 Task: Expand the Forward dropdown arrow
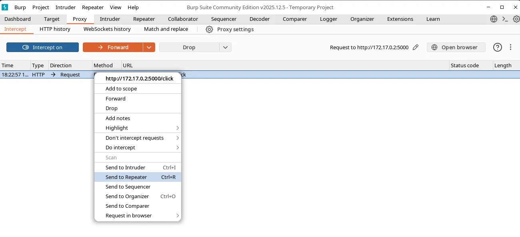(x=149, y=47)
